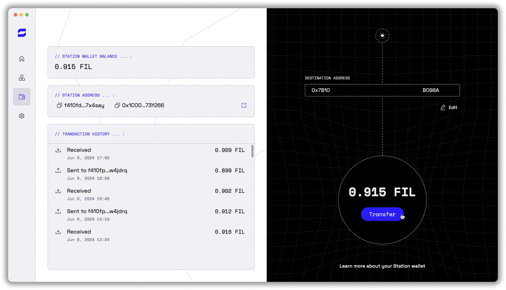This screenshot has width=506, height=290.
Task: Edit the destination address
Action: click(x=449, y=107)
